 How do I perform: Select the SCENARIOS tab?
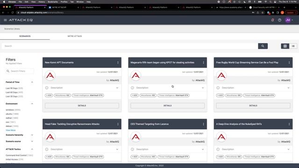pos(25,36)
